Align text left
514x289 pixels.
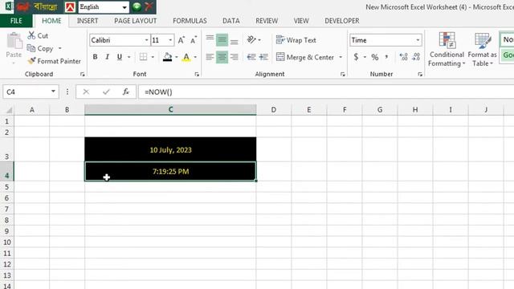pyautogui.click(x=210, y=57)
